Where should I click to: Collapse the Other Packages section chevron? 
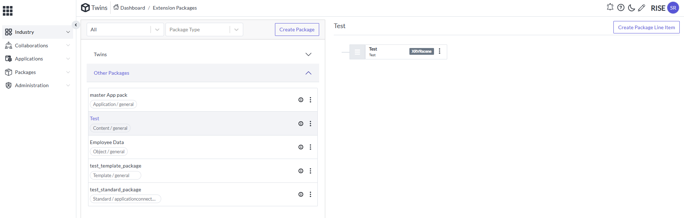coord(308,73)
